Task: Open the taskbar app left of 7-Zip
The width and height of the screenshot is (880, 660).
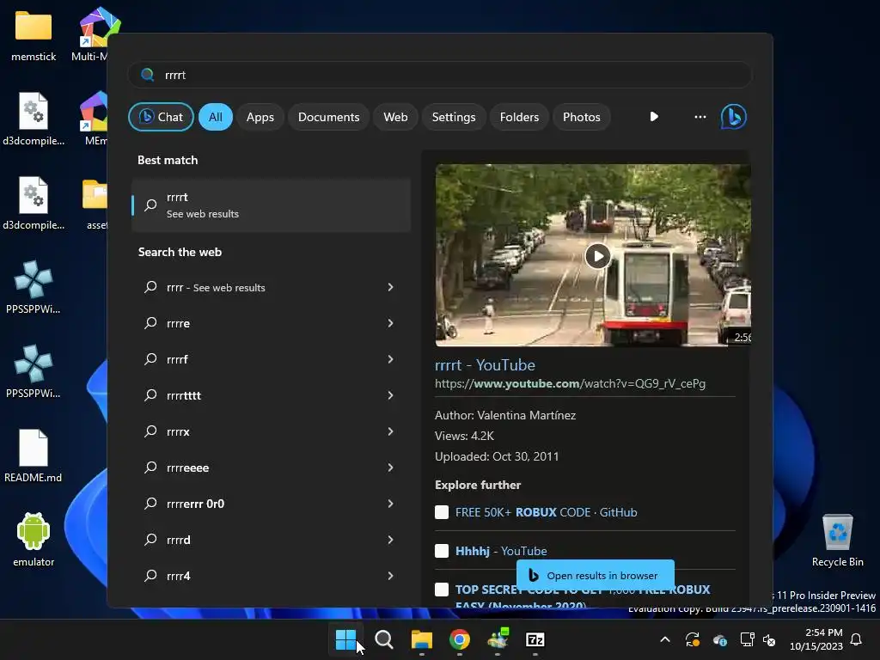Action: 498,639
